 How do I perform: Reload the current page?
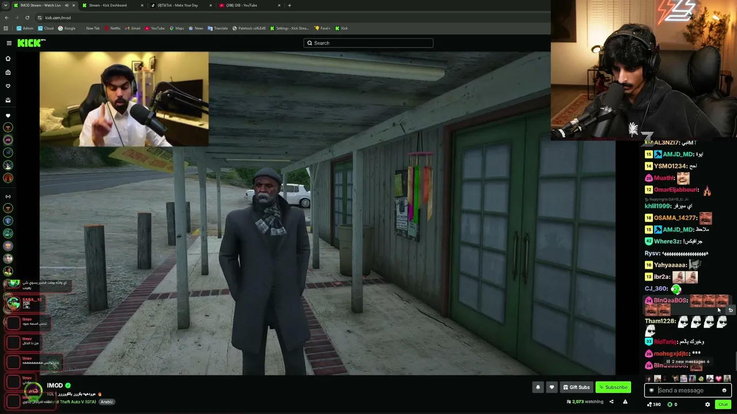27,18
